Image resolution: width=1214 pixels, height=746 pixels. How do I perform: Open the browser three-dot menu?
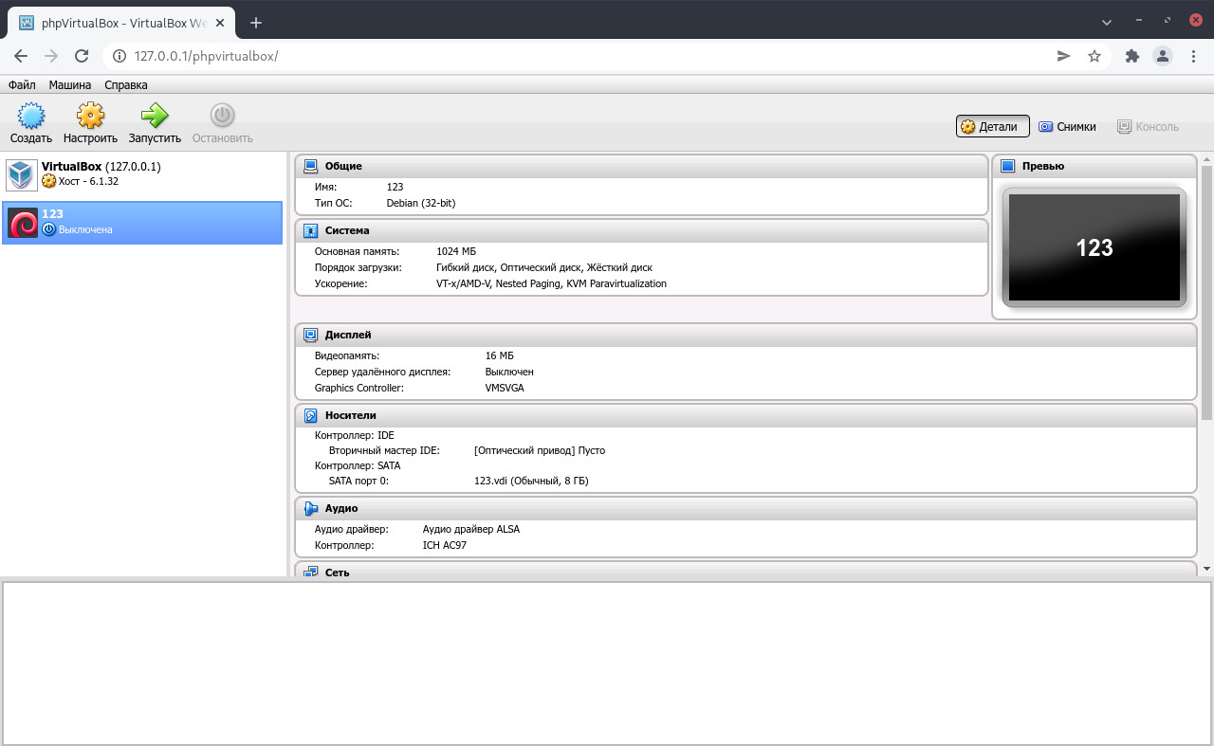coord(1193,56)
